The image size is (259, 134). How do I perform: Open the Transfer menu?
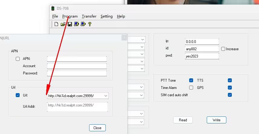[x=89, y=16]
